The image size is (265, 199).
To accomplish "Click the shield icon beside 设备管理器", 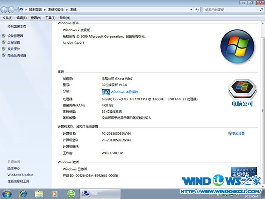I will (x=4, y=36).
